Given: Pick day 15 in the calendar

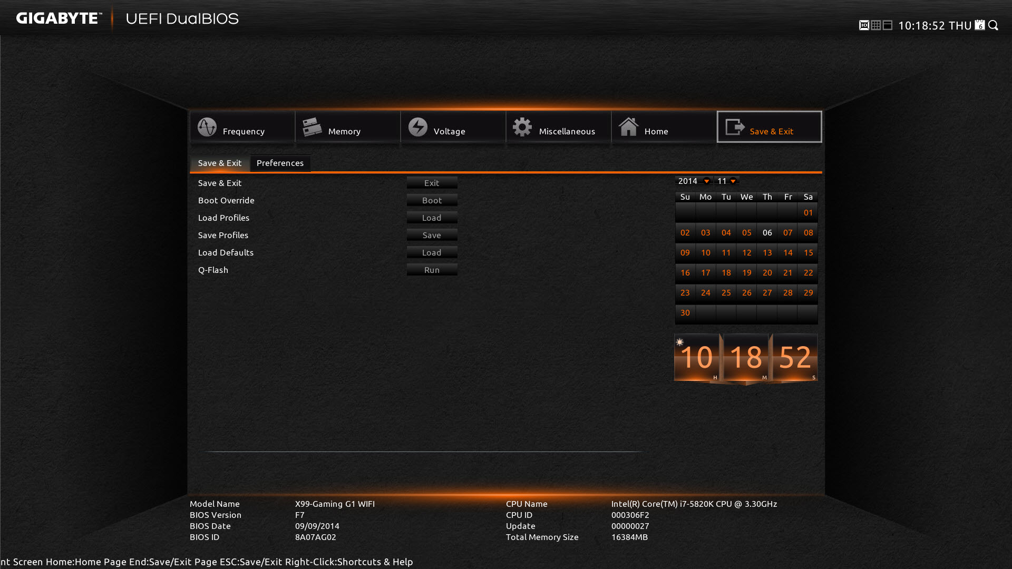Looking at the screenshot, I should tap(808, 253).
